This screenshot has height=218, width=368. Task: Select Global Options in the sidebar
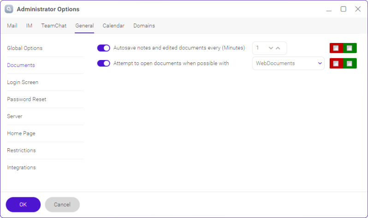coord(24,48)
